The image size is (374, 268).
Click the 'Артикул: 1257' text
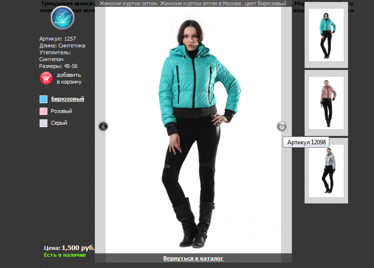click(x=58, y=39)
